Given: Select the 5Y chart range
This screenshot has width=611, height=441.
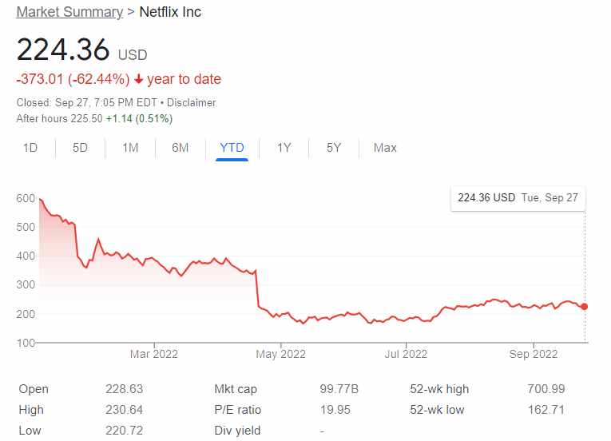Looking at the screenshot, I should 333,148.
